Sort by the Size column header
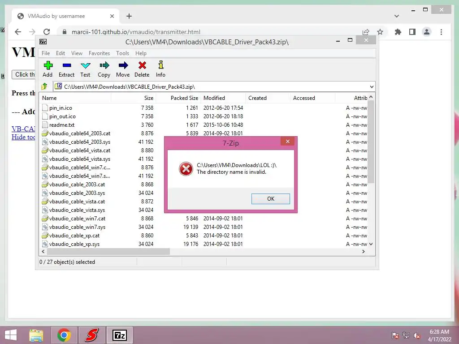The image size is (459, 344). tap(133, 98)
